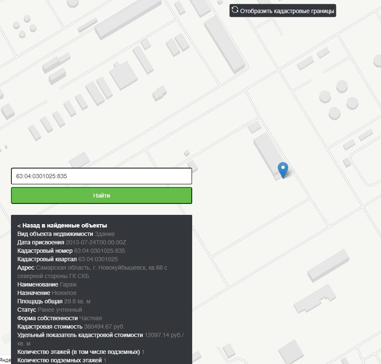Click the address text 'Самарская область, г. Новокуйбышевск'

point(91,268)
